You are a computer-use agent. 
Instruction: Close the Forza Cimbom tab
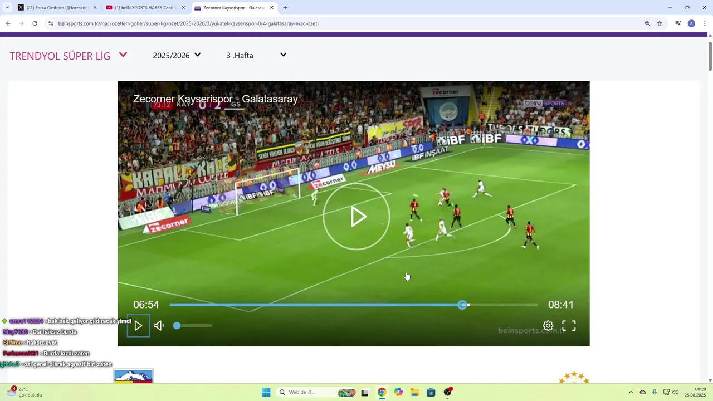point(95,8)
